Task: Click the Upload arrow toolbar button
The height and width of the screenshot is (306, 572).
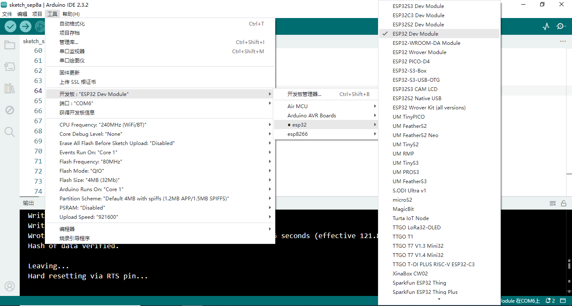Action: 26,26
